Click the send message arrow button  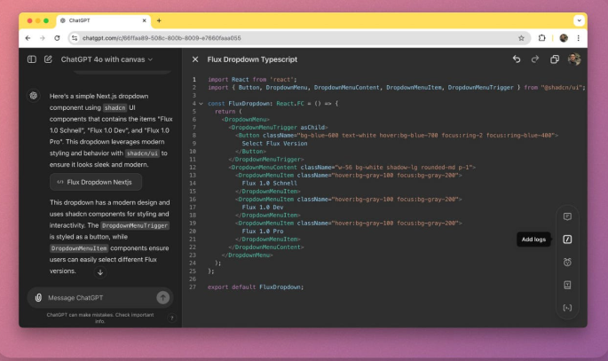(x=162, y=297)
